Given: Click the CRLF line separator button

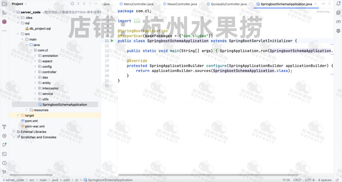Looking at the screenshot, I should (297, 180).
